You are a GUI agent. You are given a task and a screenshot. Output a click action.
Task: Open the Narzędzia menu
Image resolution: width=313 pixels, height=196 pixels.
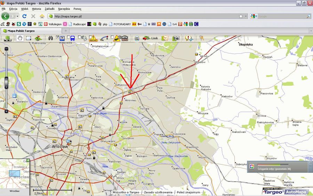(x=64, y=9)
